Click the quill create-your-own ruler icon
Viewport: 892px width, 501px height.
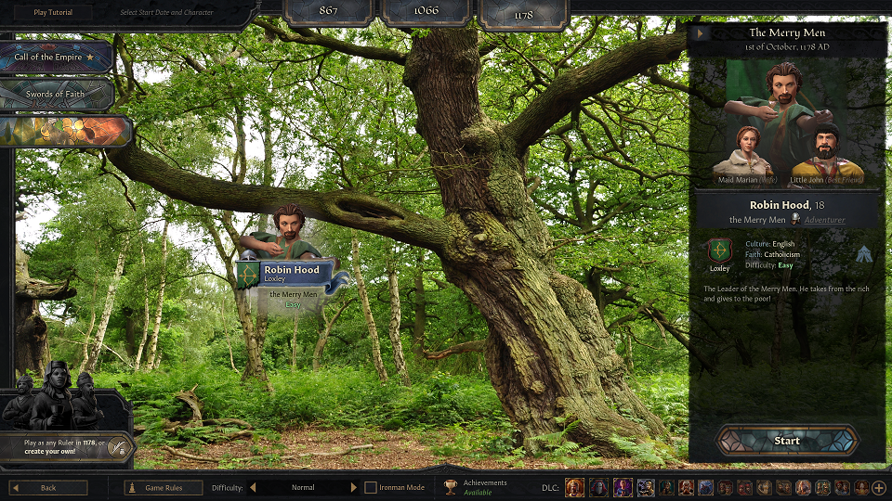[118, 446]
